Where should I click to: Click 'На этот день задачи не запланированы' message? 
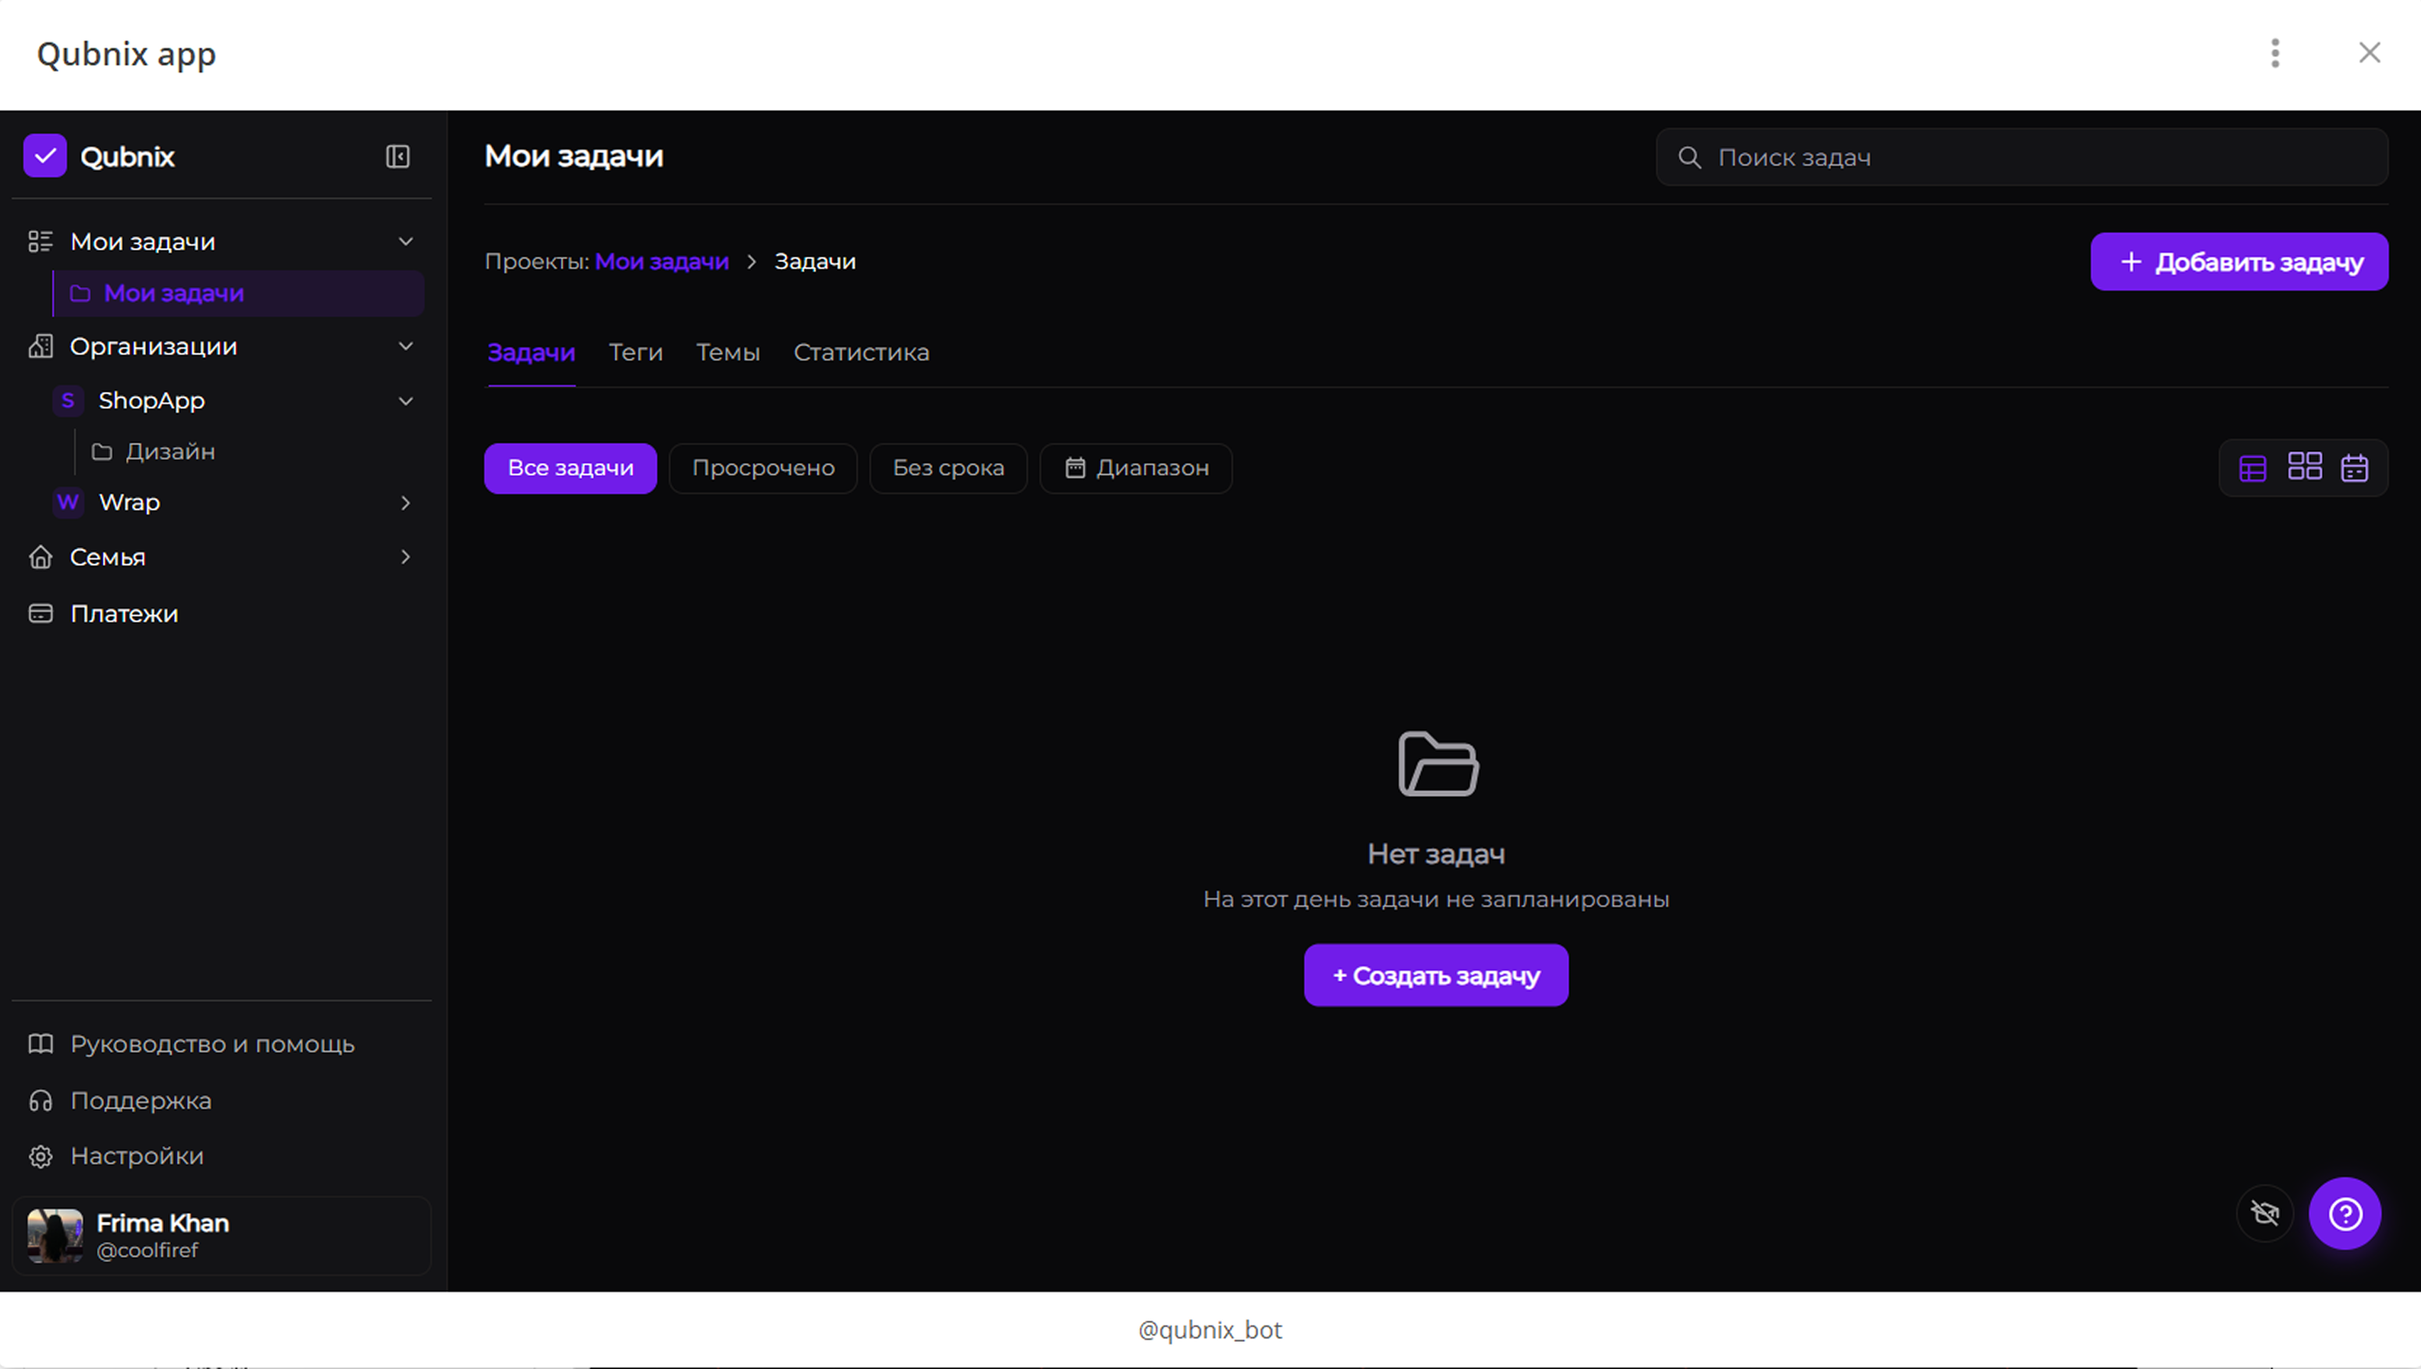pos(1436,899)
